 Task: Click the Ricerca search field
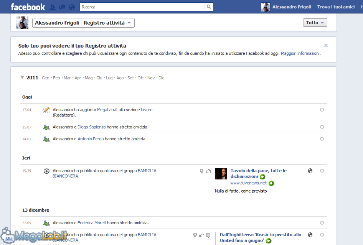pos(142,7)
